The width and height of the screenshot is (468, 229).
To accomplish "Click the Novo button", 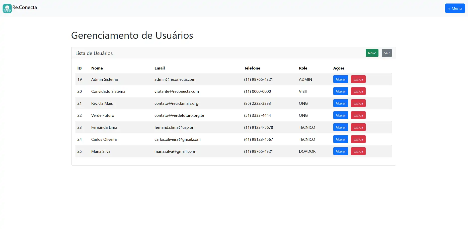I will [372, 53].
